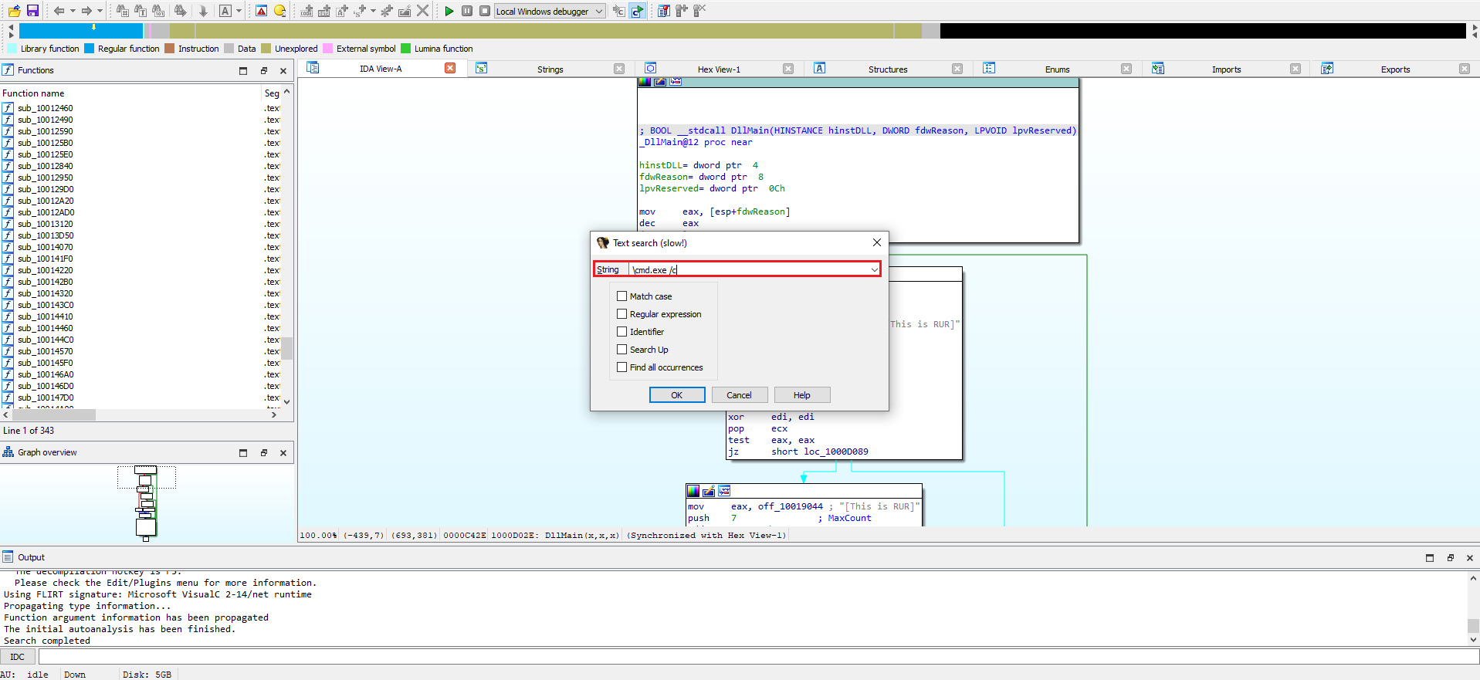Viewport: 1480px width, 680px height.
Task: Click the Output panel icon
Action: point(8,557)
